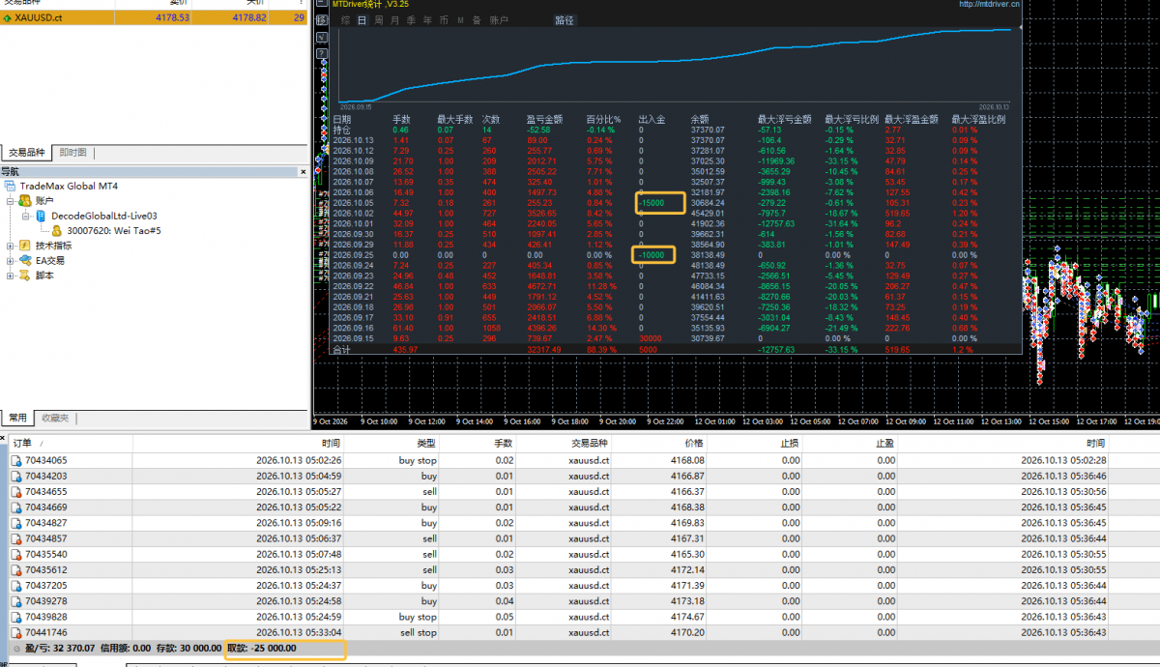
Task: Click the TradeMax Global MT4 root icon
Action: click(x=10, y=186)
